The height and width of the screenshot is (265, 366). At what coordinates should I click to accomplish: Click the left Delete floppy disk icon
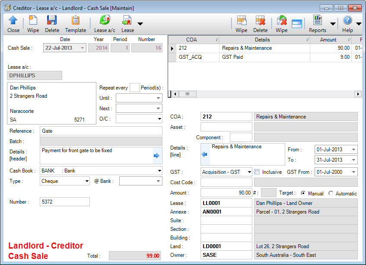pyautogui.click(x=52, y=21)
